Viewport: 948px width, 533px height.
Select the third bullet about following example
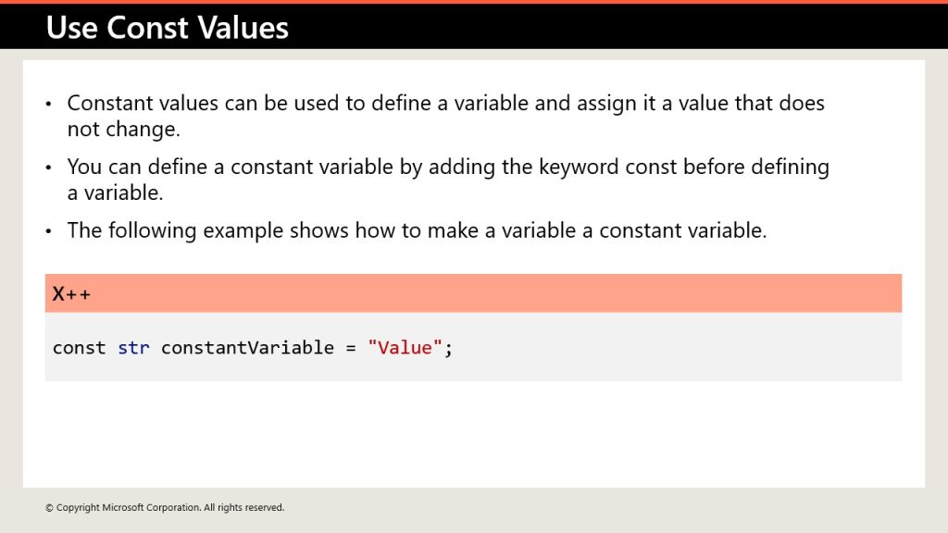417,230
